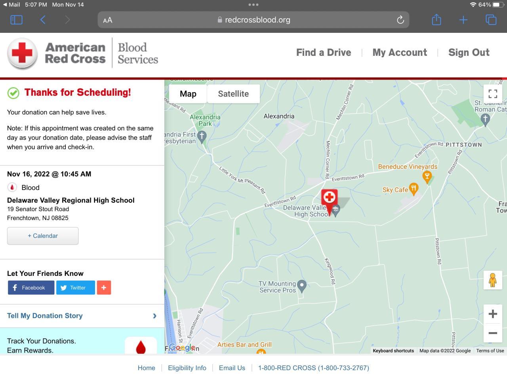Switch map to Satellite view
507x380 pixels.
click(233, 94)
